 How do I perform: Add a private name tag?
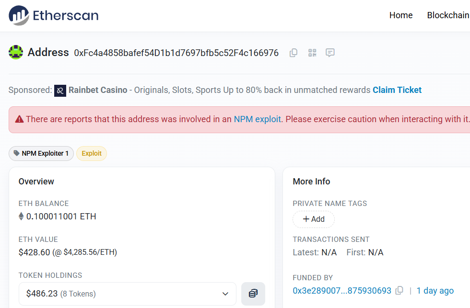pos(314,219)
